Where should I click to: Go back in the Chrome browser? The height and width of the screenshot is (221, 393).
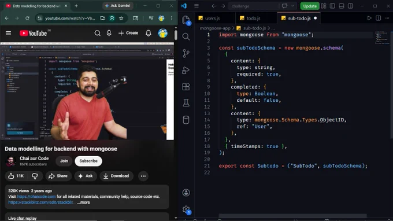pyautogui.click(x=7, y=18)
